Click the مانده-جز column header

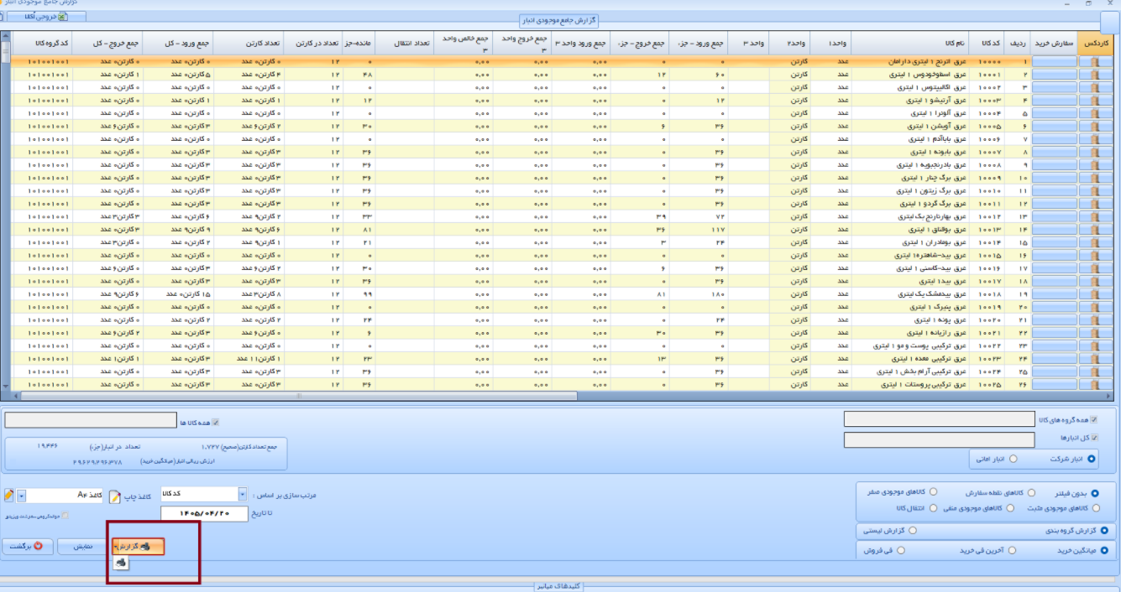[x=359, y=42]
